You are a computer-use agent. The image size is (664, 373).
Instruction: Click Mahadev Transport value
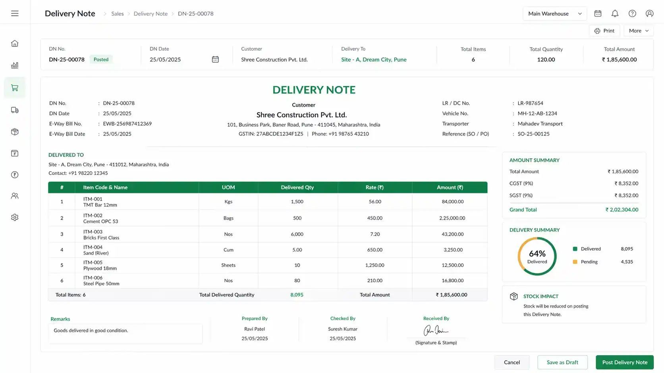pyautogui.click(x=540, y=124)
